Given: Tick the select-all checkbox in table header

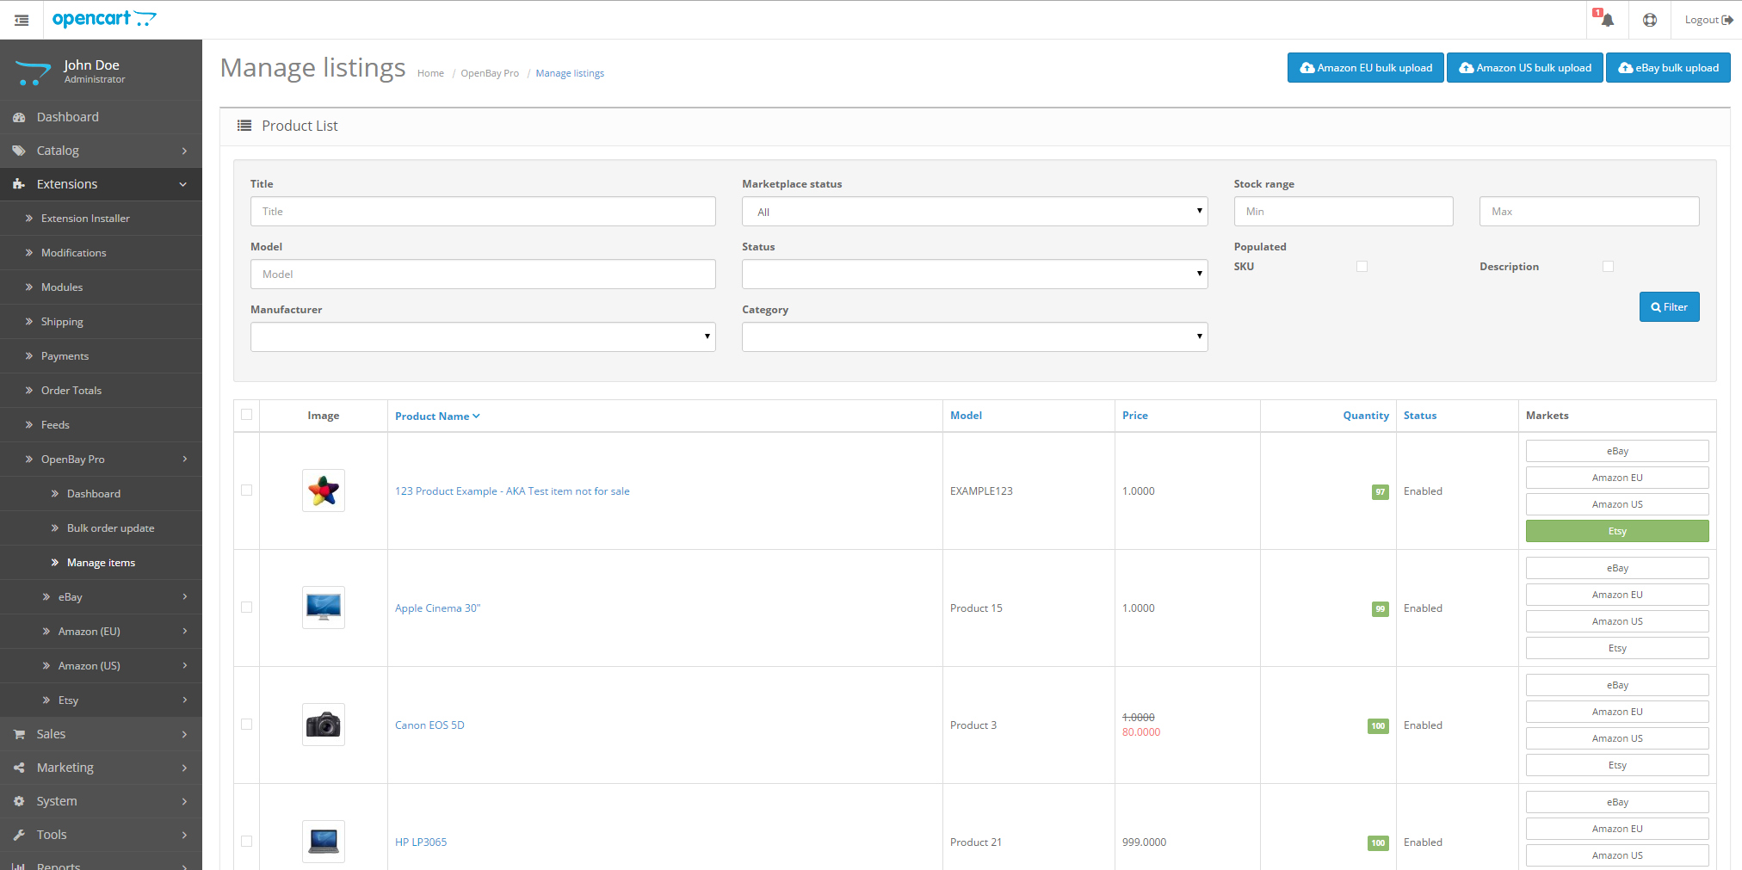Looking at the screenshot, I should click(247, 414).
